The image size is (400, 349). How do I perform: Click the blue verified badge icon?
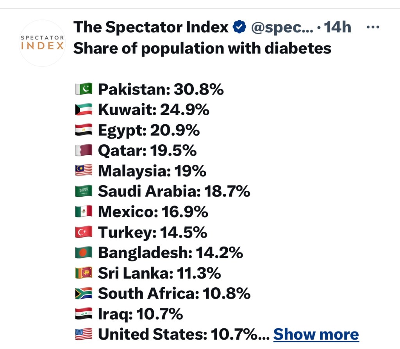[239, 27]
